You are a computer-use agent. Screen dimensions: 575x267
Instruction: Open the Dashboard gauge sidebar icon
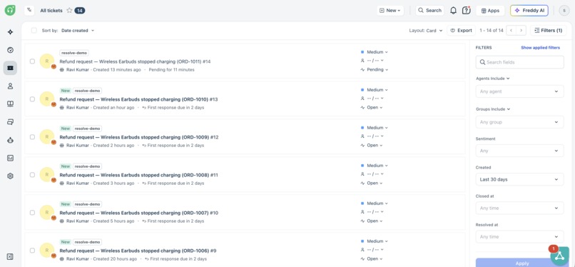coord(10,50)
